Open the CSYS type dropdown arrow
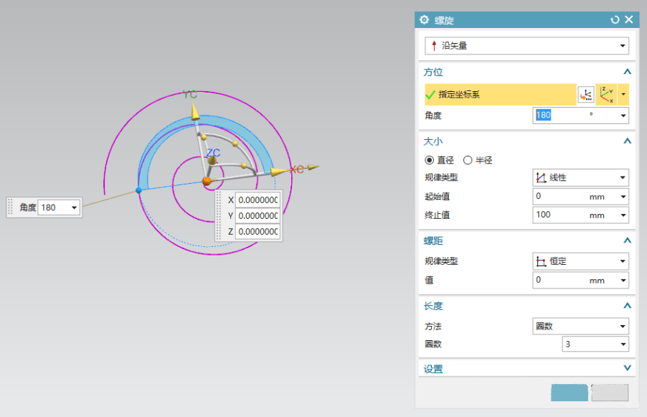This screenshot has width=647, height=417. click(x=623, y=95)
